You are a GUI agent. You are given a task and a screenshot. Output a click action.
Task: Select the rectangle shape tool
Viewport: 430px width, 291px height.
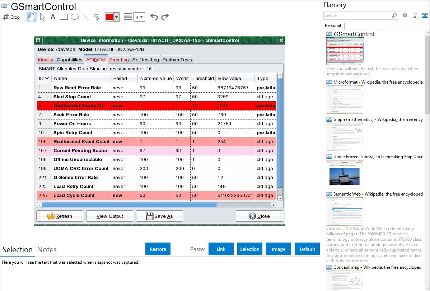[x=64, y=17]
